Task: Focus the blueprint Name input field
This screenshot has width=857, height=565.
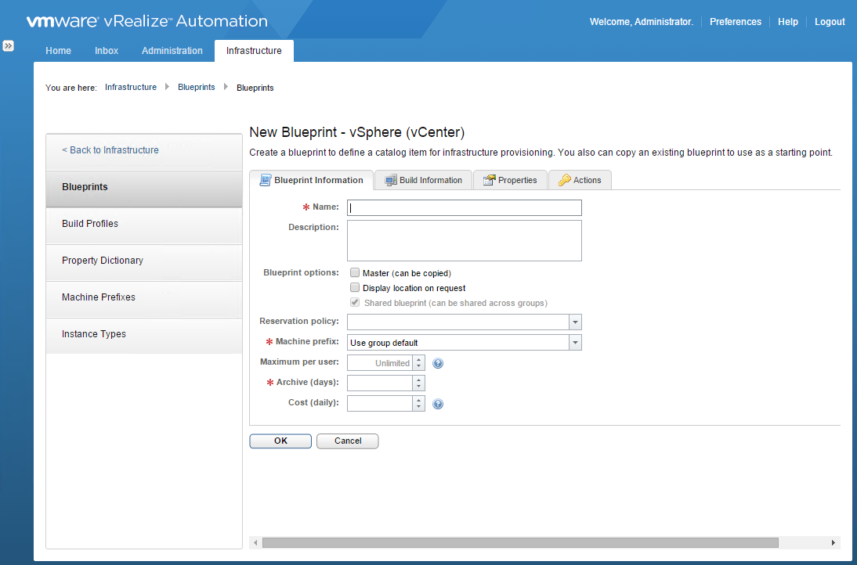Action: [464, 207]
